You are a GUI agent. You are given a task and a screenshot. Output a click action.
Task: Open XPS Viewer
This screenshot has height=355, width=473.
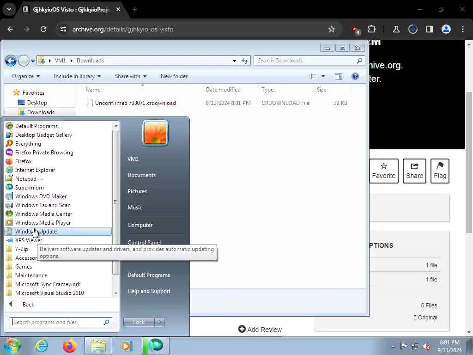click(x=29, y=240)
